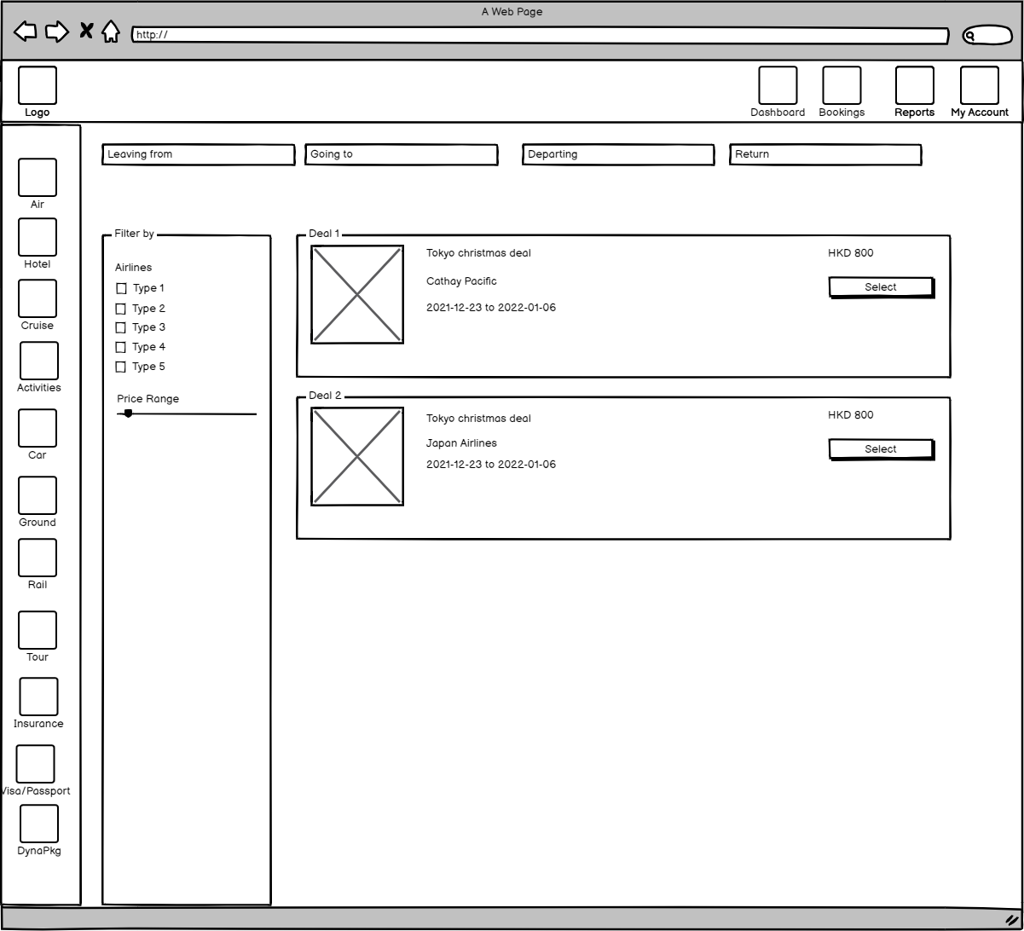Open the Going to field

(x=401, y=154)
